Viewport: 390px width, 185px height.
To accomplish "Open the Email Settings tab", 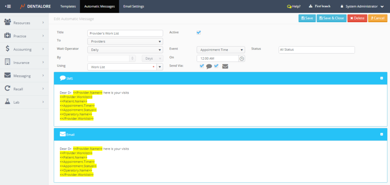I will pyautogui.click(x=133, y=6).
